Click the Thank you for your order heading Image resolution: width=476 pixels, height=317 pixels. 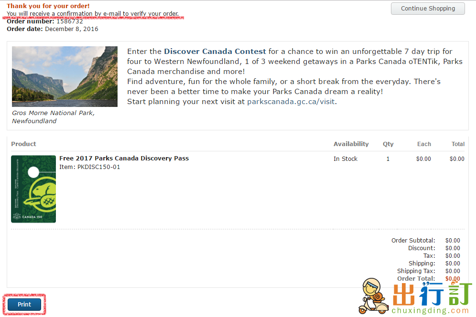pyautogui.click(x=48, y=6)
